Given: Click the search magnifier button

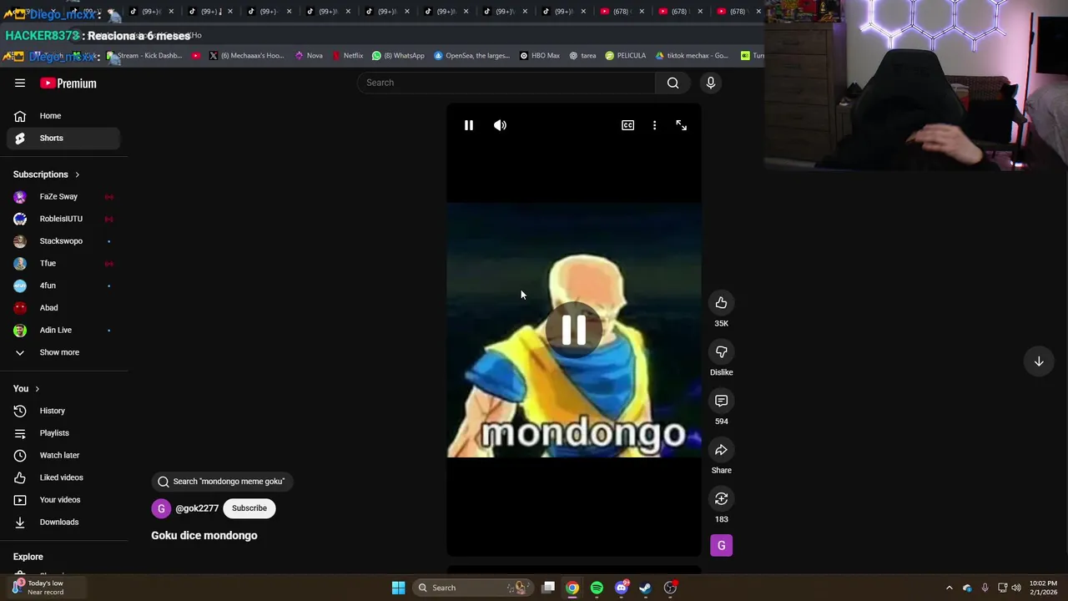Looking at the screenshot, I should pos(673,83).
